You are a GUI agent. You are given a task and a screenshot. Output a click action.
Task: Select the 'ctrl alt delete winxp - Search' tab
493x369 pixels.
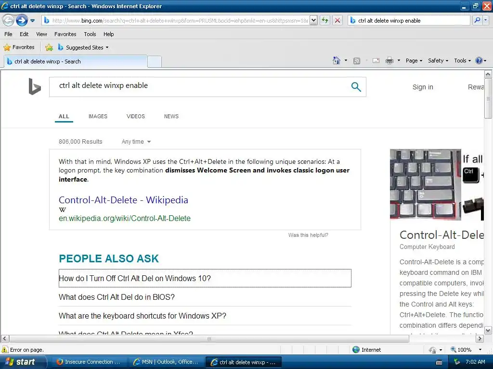tap(76, 61)
